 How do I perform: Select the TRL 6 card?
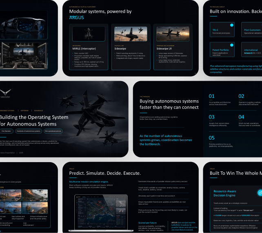222,29
